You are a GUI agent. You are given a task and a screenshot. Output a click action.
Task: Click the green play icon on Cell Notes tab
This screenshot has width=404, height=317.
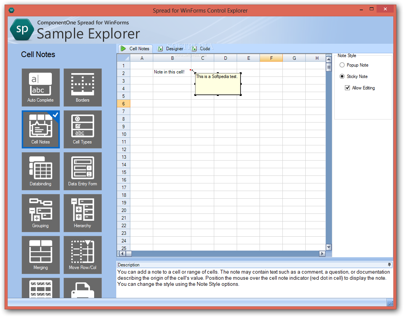(x=123, y=48)
